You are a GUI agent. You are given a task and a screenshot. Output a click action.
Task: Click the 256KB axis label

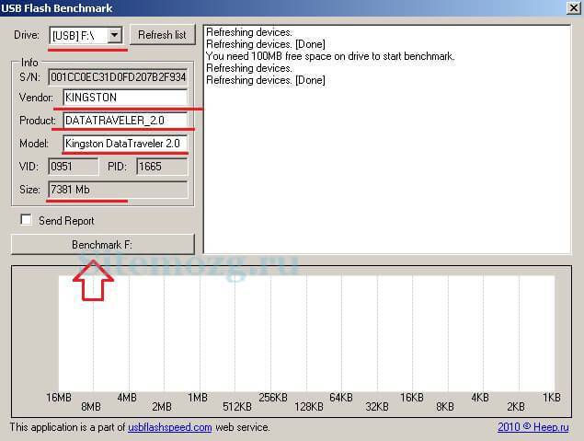(273, 398)
